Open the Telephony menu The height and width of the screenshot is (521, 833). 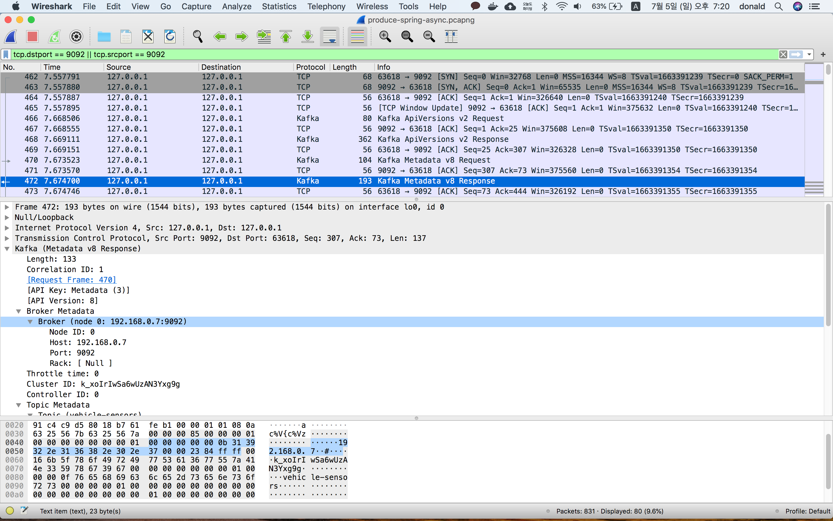click(x=326, y=6)
